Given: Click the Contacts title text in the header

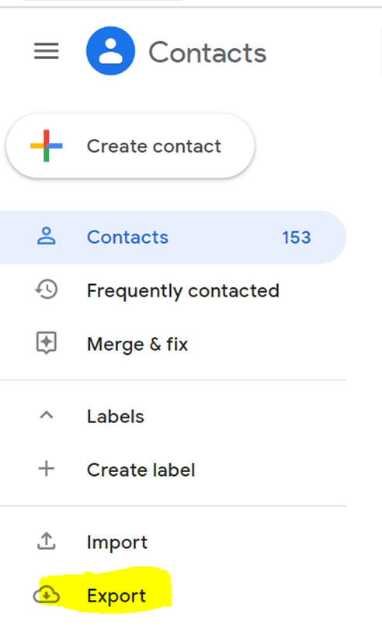Looking at the screenshot, I should [207, 53].
